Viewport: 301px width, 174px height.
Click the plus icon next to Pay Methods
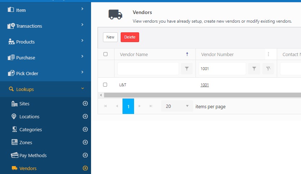click(85, 155)
